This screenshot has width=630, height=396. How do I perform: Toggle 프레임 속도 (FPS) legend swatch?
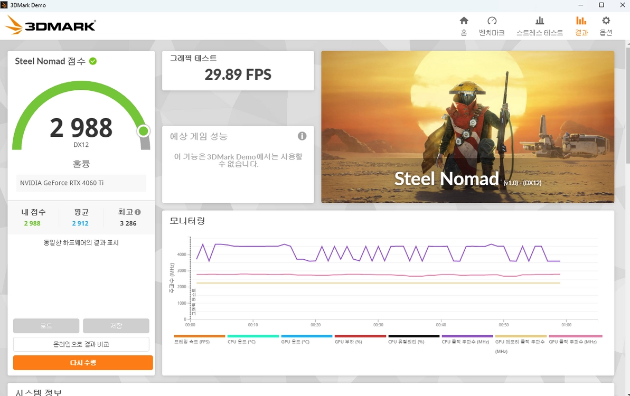(x=199, y=336)
